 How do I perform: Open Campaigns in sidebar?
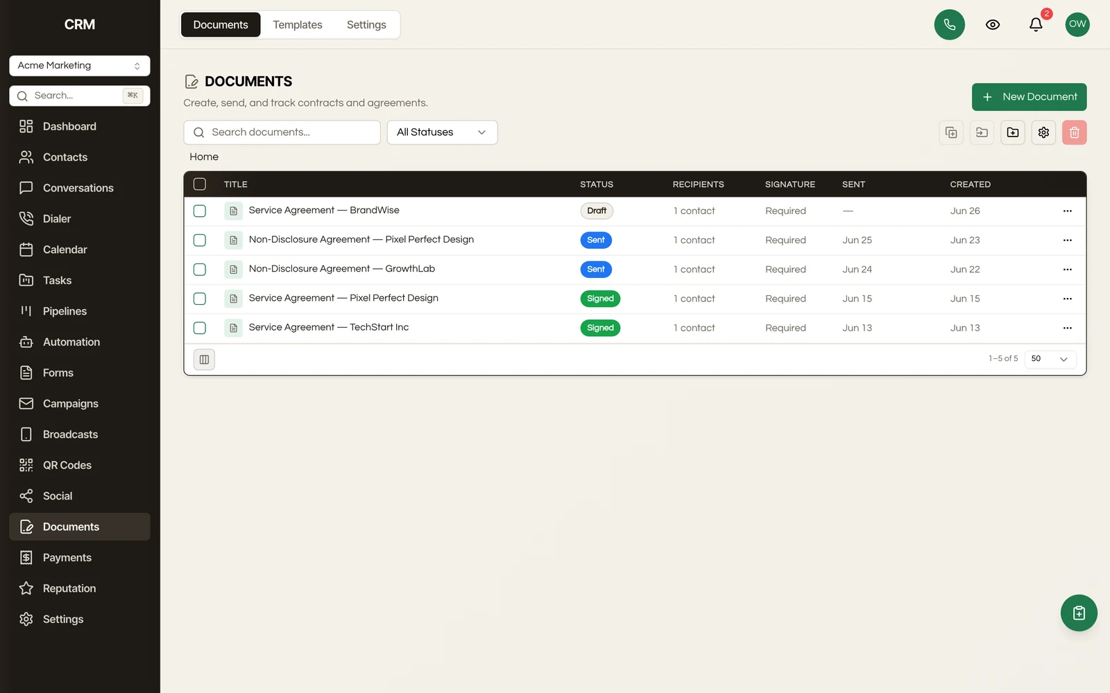click(80, 403)
